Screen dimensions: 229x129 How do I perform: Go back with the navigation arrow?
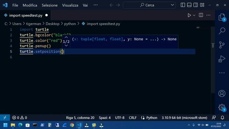click(x=112, y=5)
